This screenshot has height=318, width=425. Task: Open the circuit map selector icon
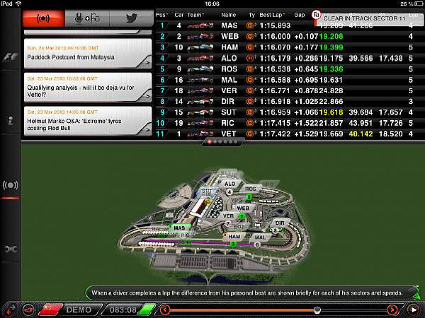(29, 309)
